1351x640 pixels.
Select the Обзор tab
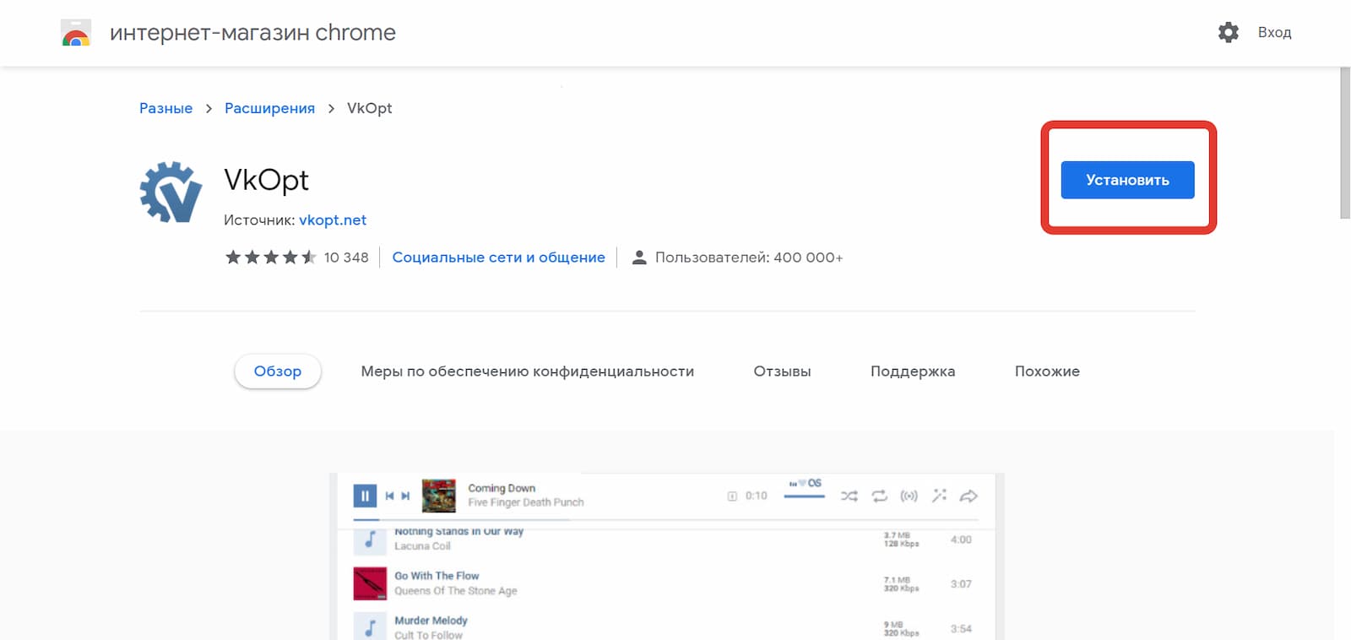pyautogui.click(x=278, y=372)
